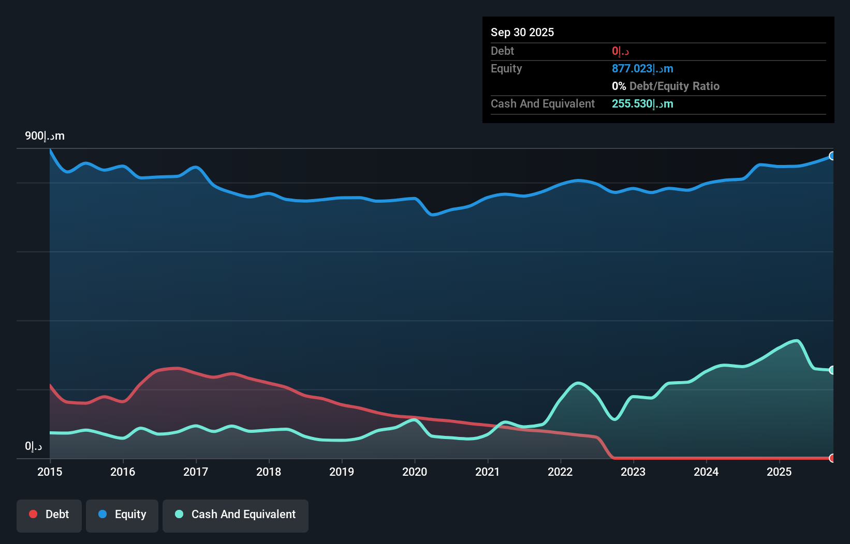This screenshot has width=850, height=544.
Task: Toggle the Equity series visibility
Action: [122, 516]
